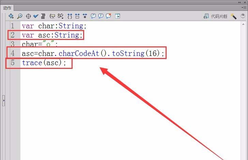
Task: Click Remove comment icon
Action: click(108, 16)
